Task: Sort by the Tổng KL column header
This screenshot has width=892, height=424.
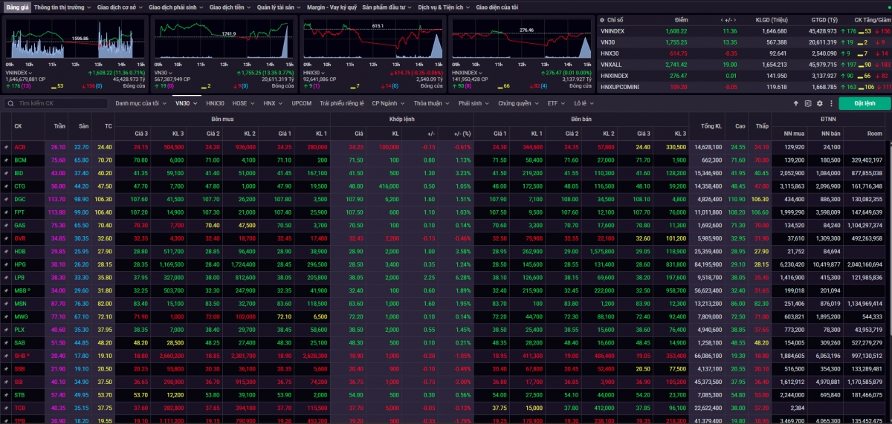Action: pyautogui.click(x=707, y=125)
